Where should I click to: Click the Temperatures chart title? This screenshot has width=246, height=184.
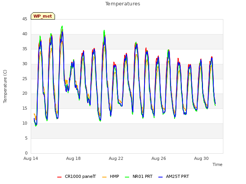click(123, 4)
